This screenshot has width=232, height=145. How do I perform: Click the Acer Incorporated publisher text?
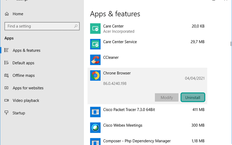point(119,31)
